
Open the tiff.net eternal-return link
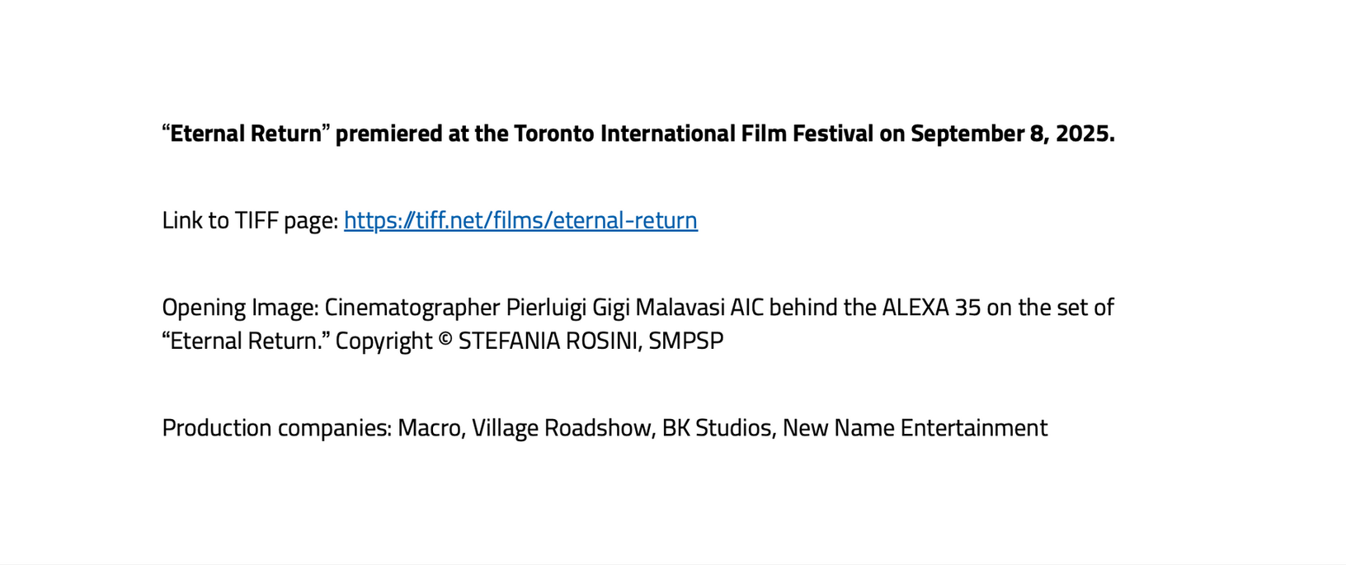(520, 220)
